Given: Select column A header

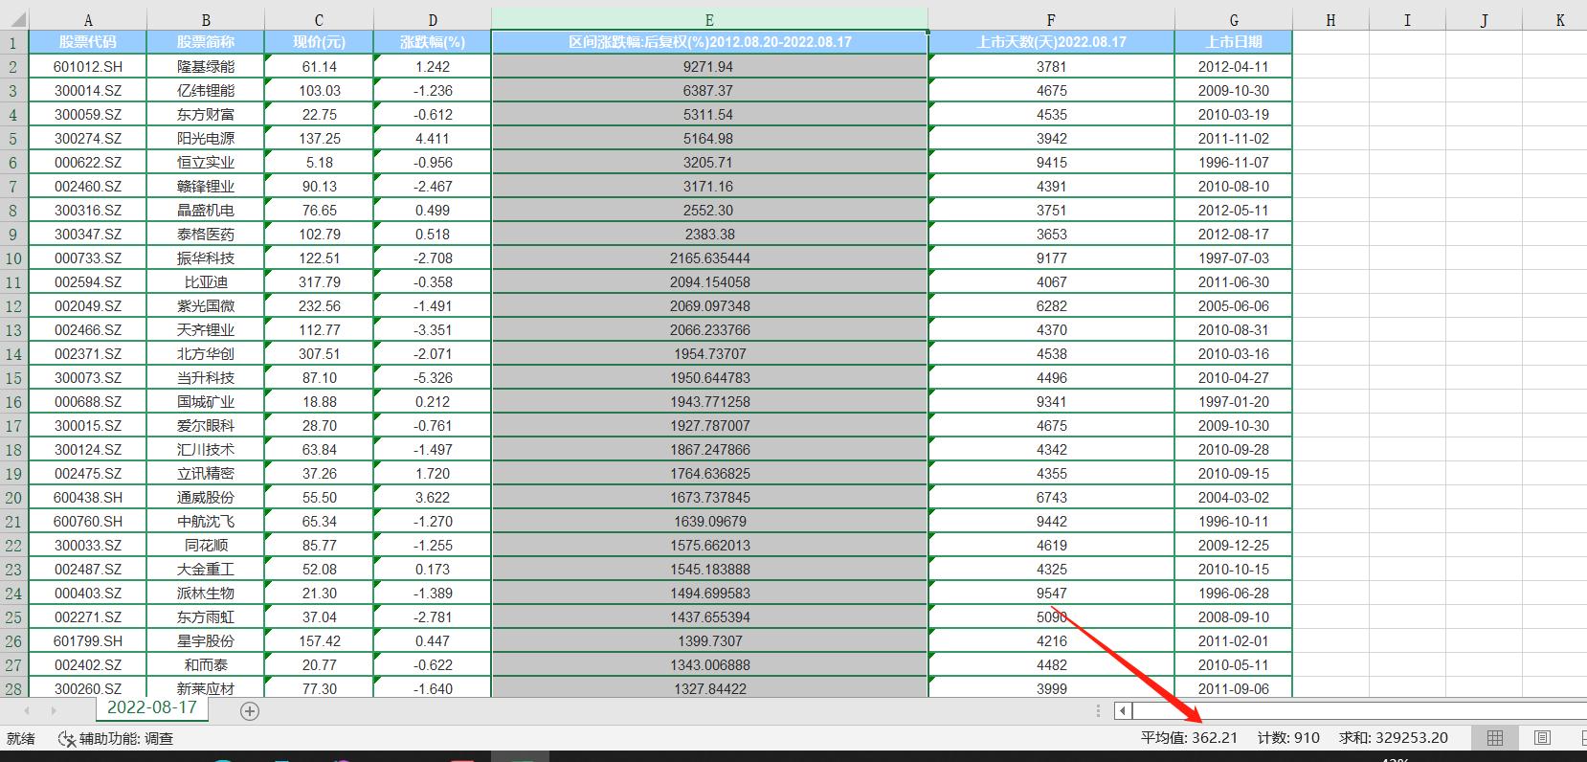Looking at the screenshot, I should (87, 19).
